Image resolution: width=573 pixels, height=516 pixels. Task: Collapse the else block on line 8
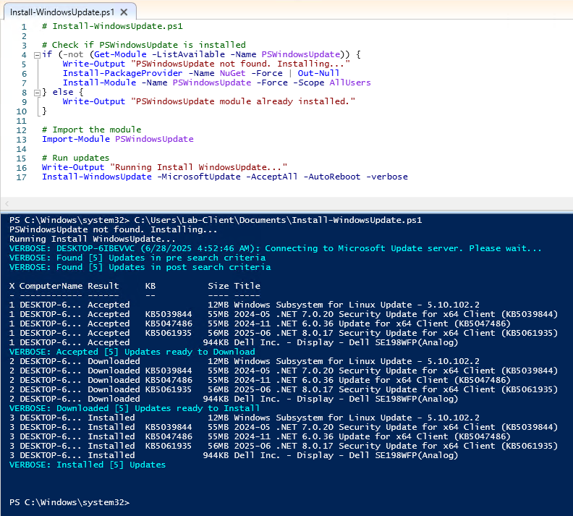click(37, 93)
